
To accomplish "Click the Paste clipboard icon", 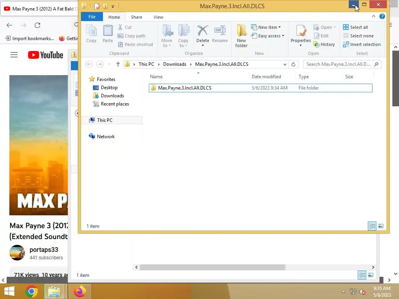I will coord(108,33).
